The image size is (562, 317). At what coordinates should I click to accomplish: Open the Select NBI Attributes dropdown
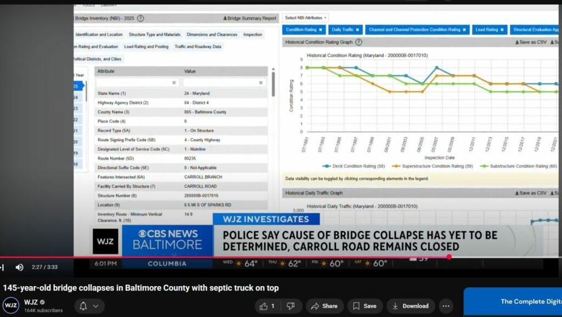click(306, 18)
